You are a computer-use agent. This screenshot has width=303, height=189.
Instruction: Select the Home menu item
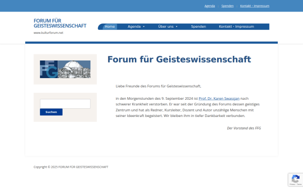click(x=110, y=27)
